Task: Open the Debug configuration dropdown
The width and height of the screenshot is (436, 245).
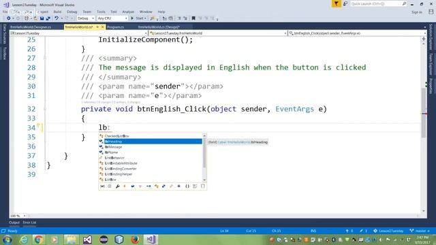Action: [x=86, y=18]
